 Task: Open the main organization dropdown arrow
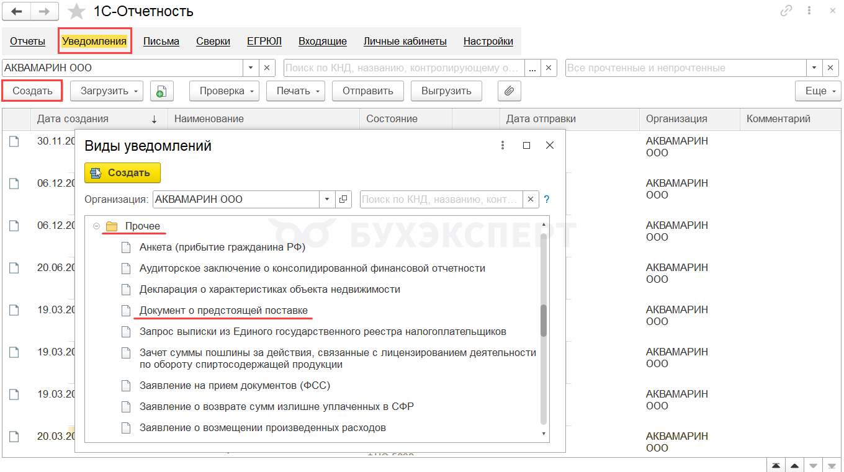(x=251, y=68)
